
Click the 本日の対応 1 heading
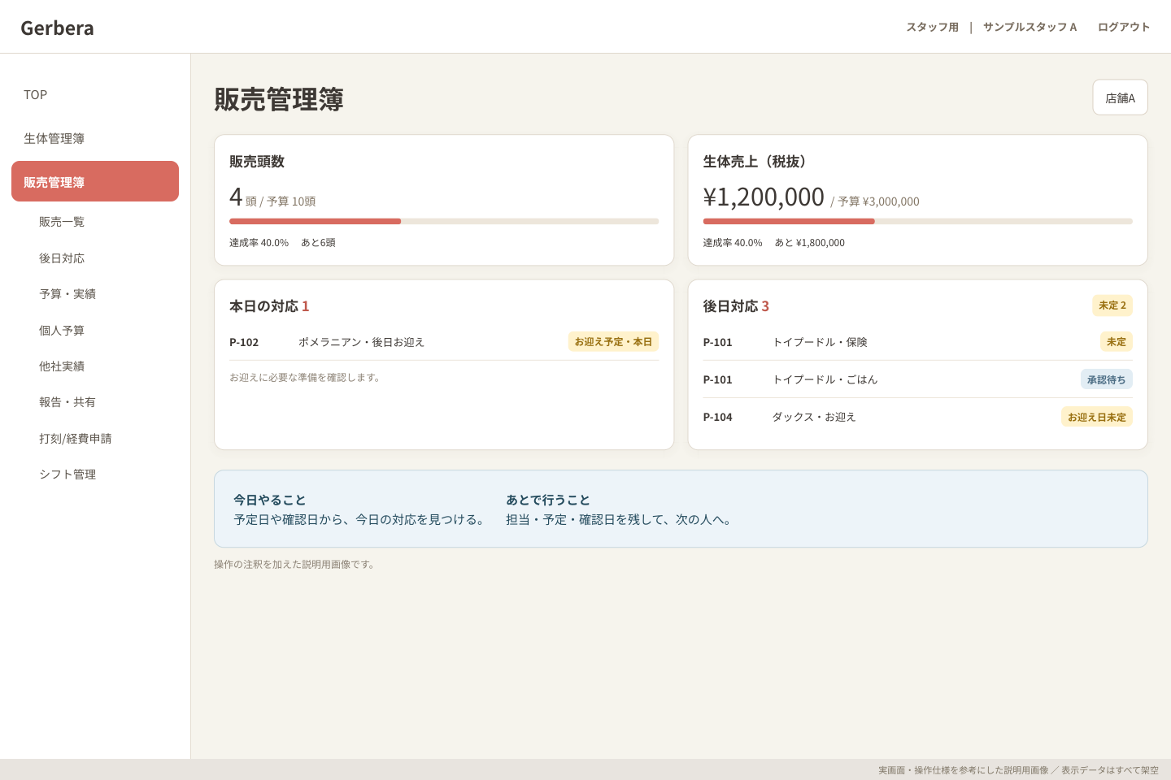point(269,306)
